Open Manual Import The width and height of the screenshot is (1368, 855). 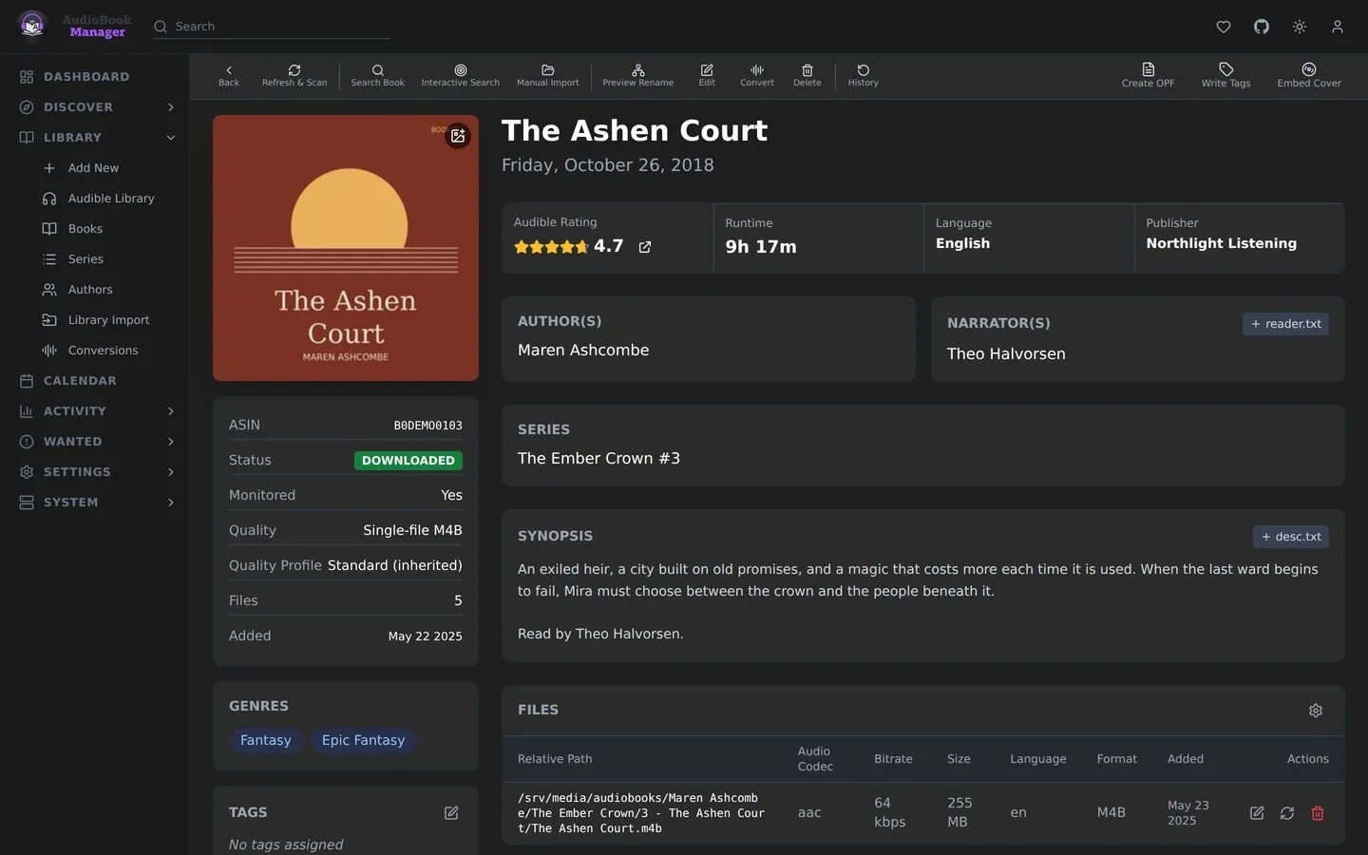(547, 76)
